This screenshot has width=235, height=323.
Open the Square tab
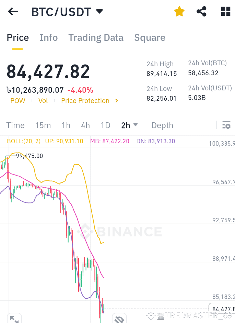(x=150, y=37)
